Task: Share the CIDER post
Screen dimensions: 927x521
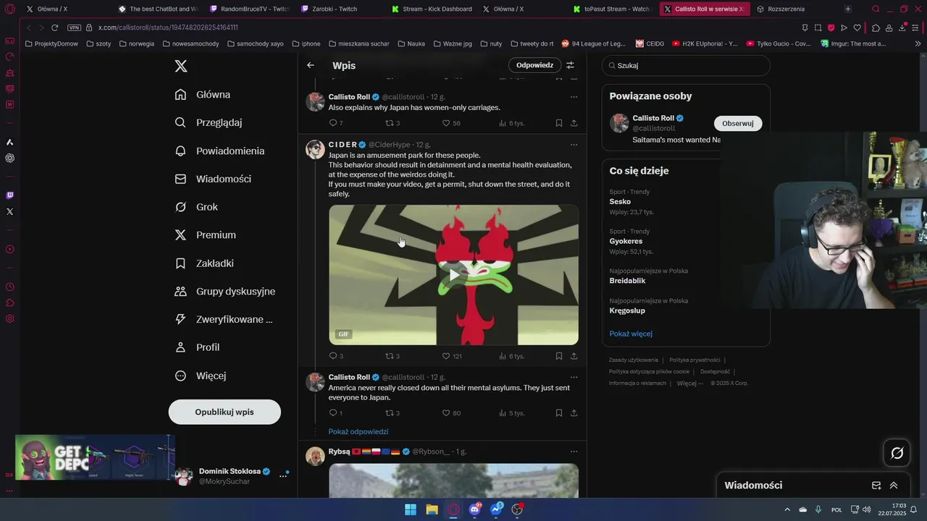Action: pos(574,356)
